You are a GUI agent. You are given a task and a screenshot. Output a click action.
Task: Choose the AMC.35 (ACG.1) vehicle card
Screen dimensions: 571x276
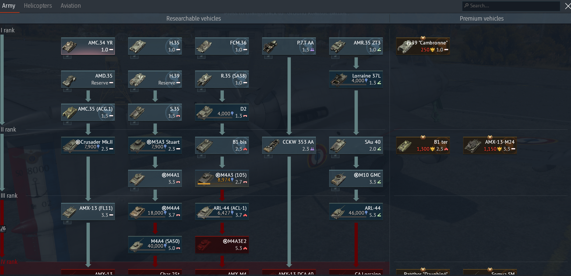pos(88,112)
